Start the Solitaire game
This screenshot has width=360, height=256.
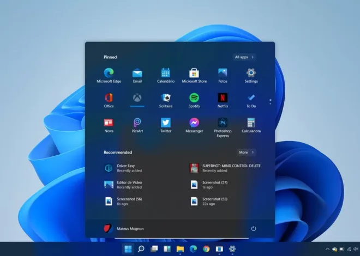[x=165, y=100]
